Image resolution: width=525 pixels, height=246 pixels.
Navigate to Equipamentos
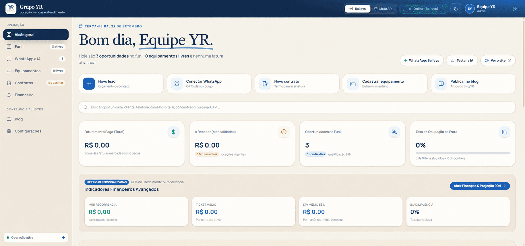(36, 71)
